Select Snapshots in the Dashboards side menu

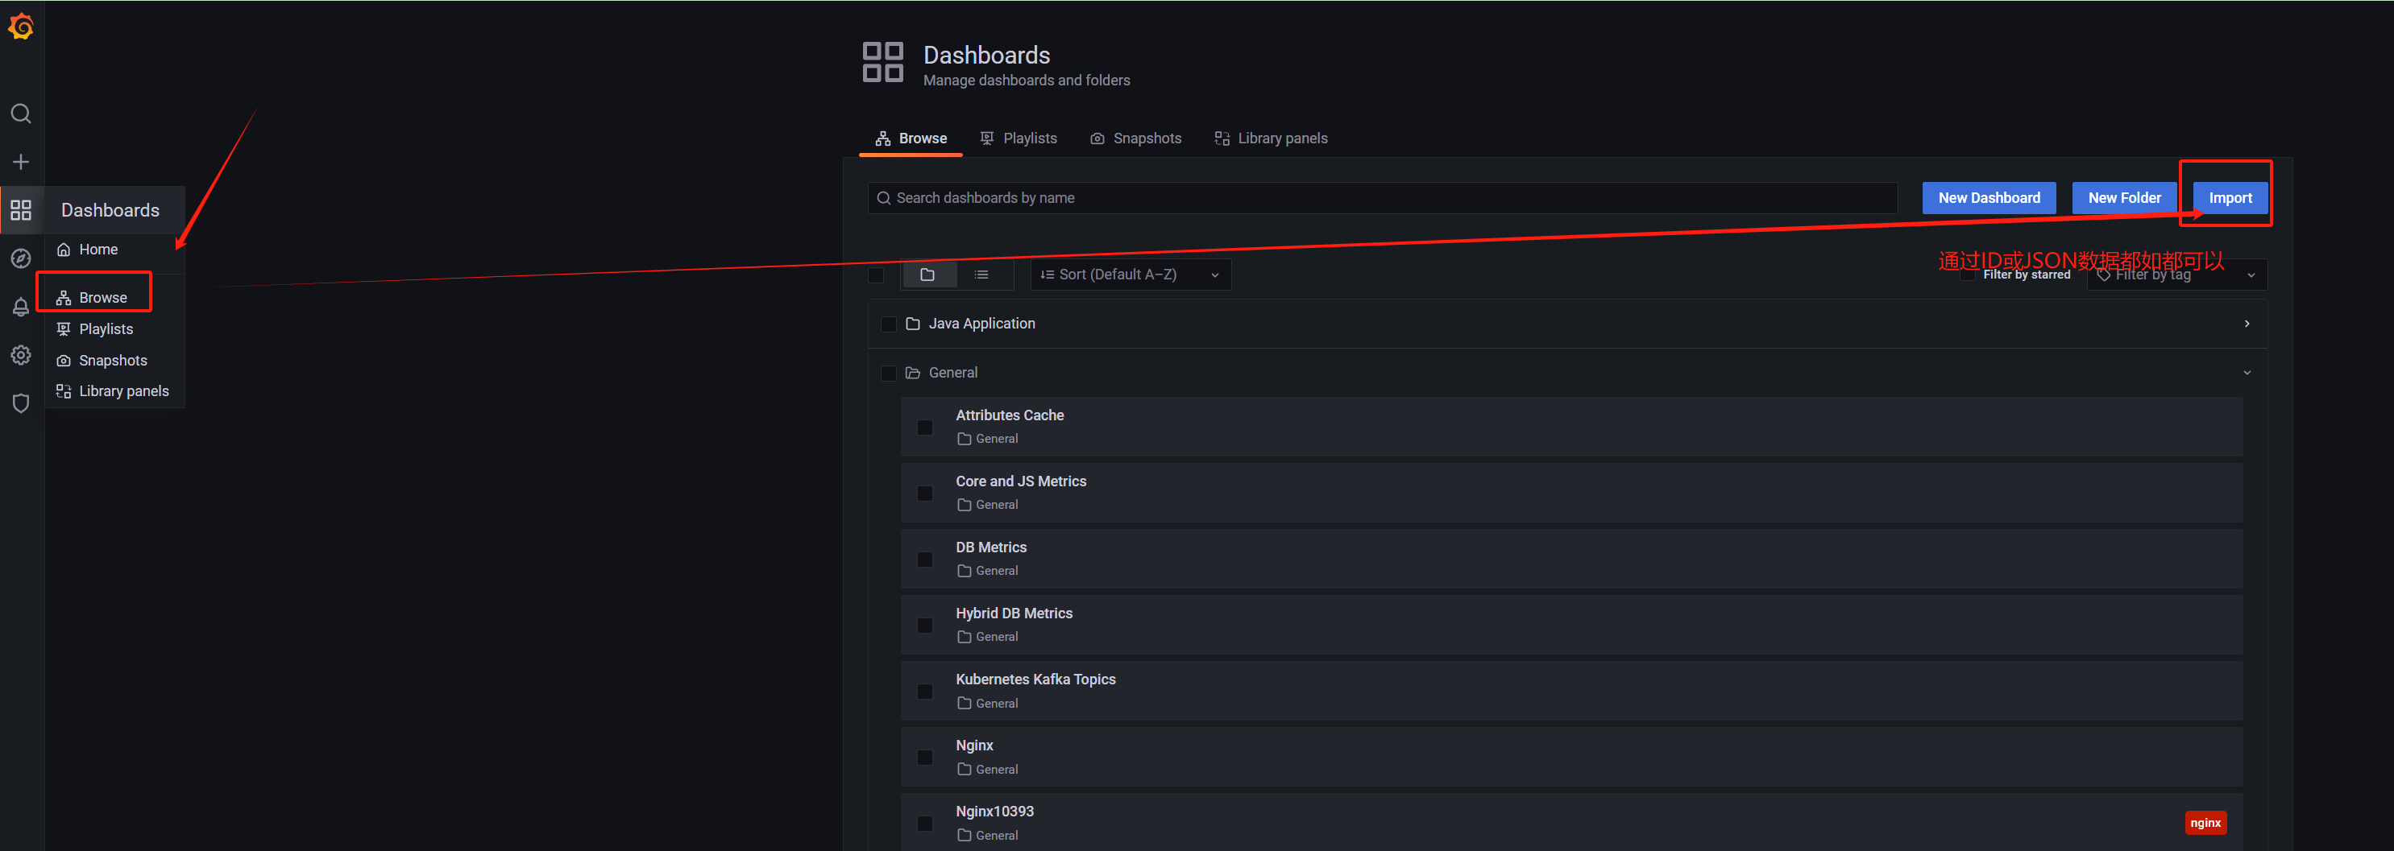(x=113, y=361)
